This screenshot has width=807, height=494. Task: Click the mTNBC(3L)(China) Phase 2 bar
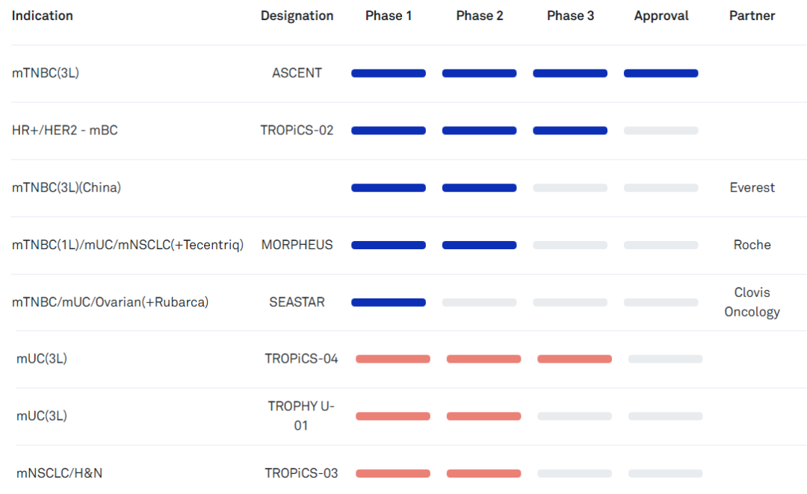[479, 188]
